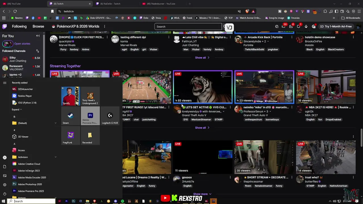
Task: Open the FragPunk tile
Action: click(x=71, y=135)
